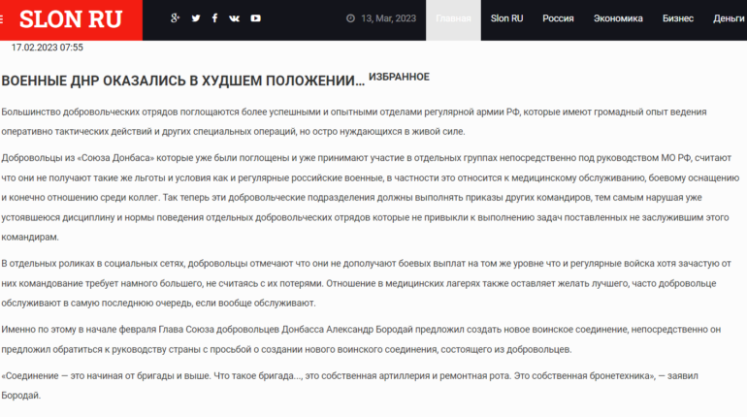Viewport: 747px width, 417px height.
Task: Open the Экономика section
Action: click(x=618, y=18)
